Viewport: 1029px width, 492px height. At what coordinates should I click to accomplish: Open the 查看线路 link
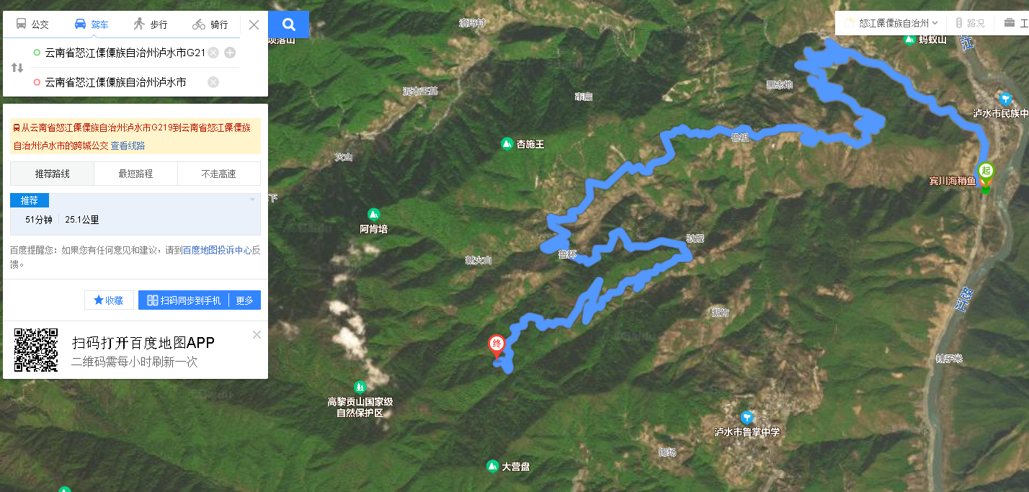point(128,146)
